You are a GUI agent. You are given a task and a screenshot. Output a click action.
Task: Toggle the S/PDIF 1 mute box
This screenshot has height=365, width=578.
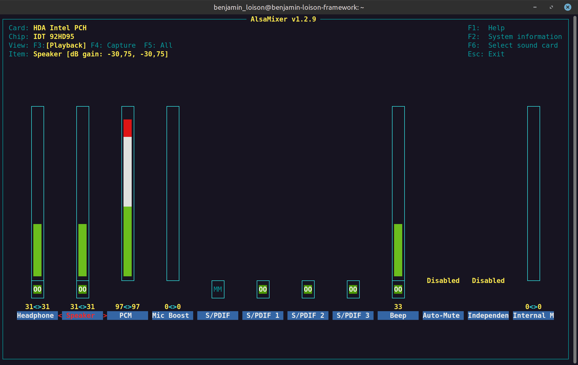point(263,289)
